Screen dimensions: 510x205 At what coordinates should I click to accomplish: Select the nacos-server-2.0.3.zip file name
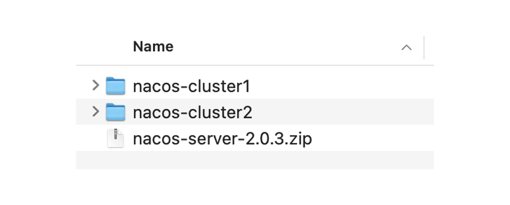(222, 139)
